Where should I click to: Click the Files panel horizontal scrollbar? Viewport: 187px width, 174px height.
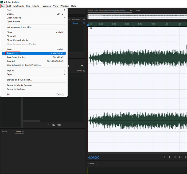(x=32, y=121)
